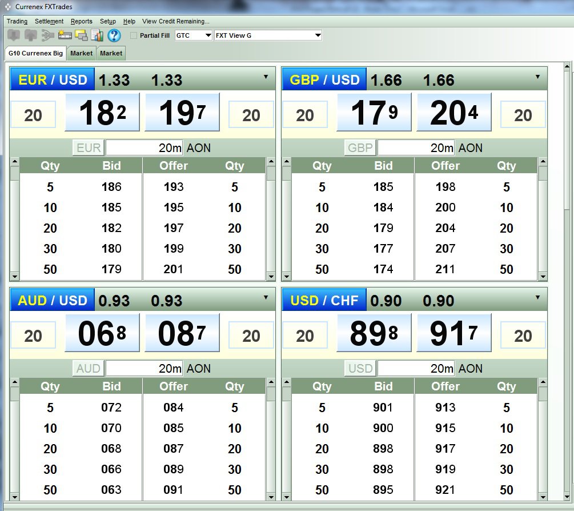574x511 pixels.
Task: Click the EUR / USD bid depth scrollbar down arrow
Action: point(15,277)
